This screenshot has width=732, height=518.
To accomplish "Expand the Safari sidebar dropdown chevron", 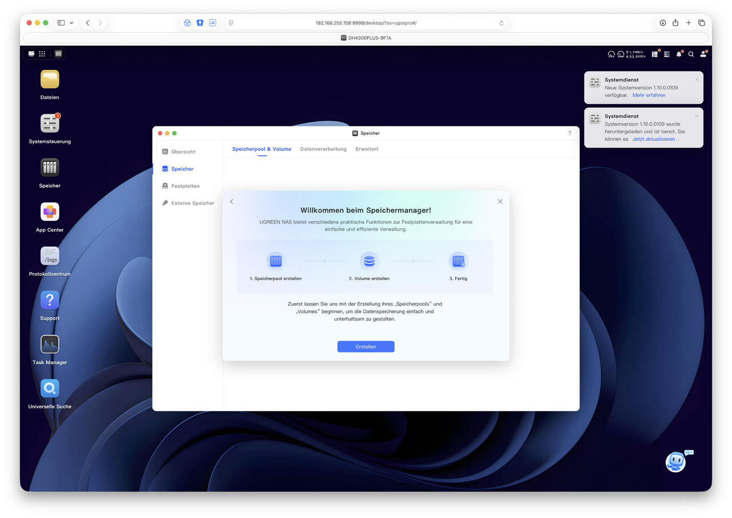I will click(x=71, y=23).
